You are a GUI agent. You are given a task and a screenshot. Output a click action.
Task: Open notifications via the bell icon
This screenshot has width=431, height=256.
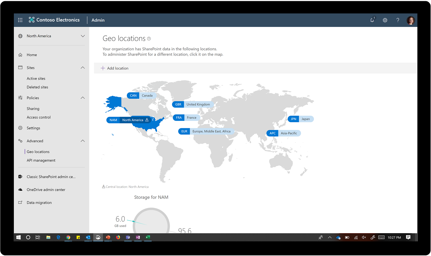pos(372,20)
